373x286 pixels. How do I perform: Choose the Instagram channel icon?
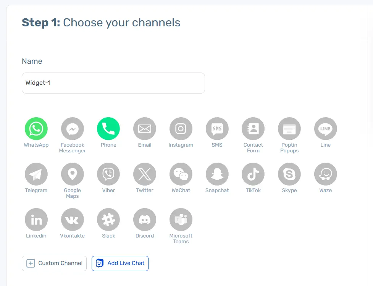(181, 129)
